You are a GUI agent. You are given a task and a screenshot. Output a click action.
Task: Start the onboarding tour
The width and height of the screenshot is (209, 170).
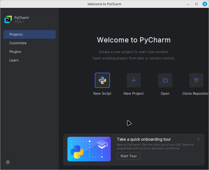[129, 156]
